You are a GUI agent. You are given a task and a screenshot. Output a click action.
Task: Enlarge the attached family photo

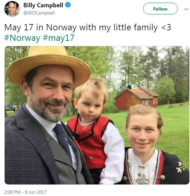[x=97, y=115]
